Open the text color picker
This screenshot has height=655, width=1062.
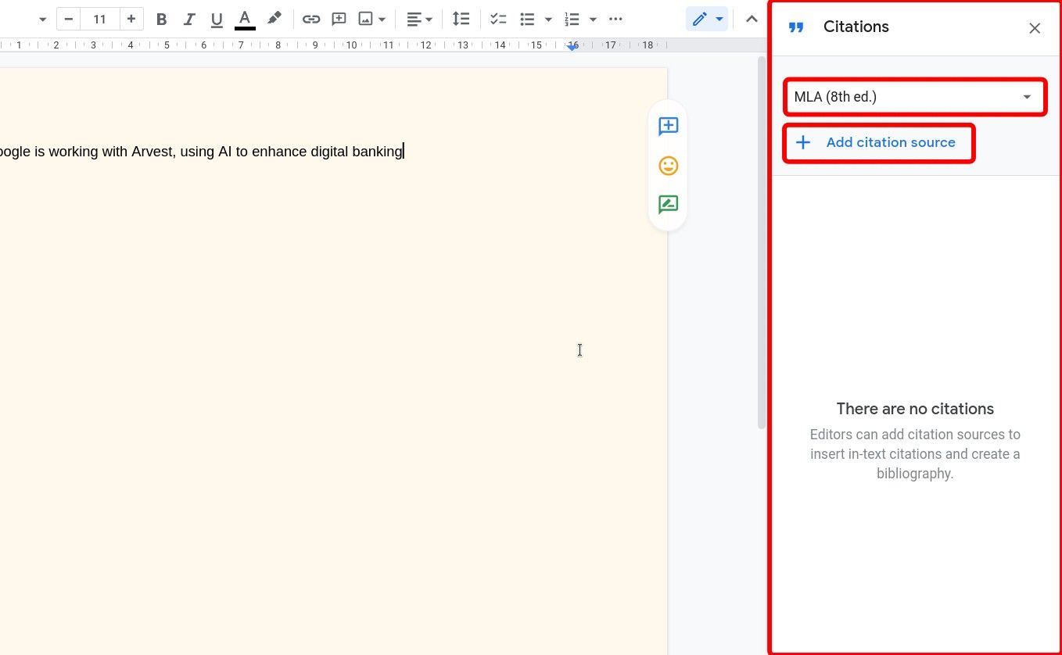pos(244,19)
